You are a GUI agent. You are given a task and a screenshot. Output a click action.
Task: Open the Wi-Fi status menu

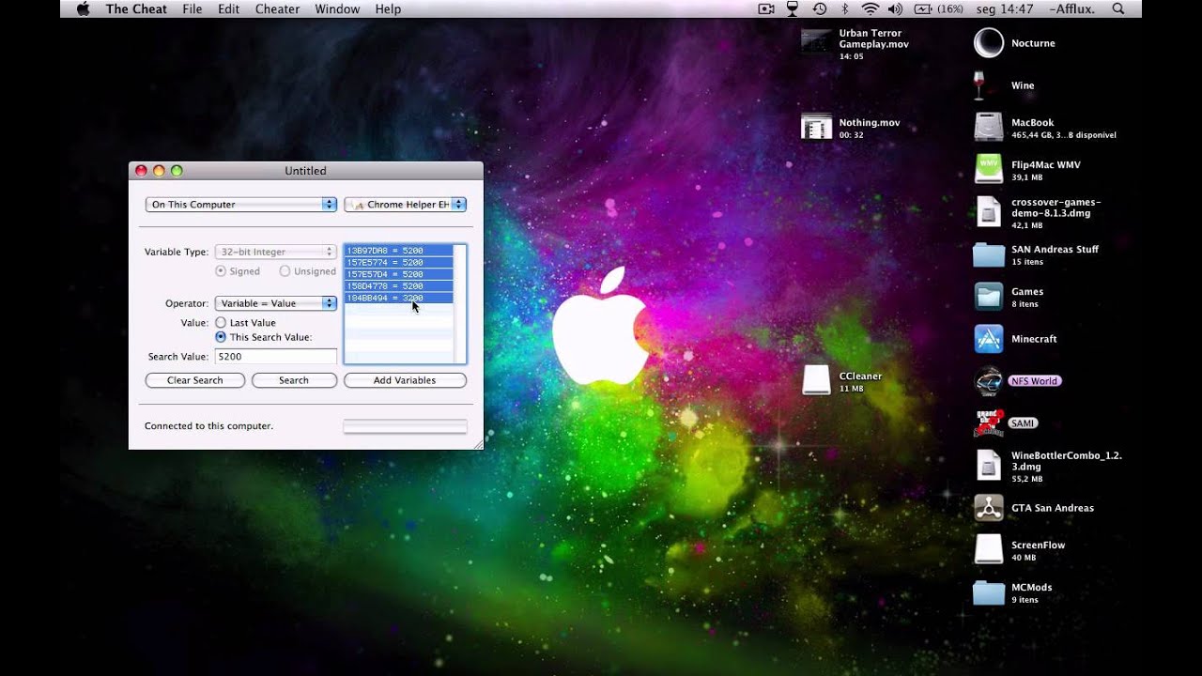coord(871,9)
